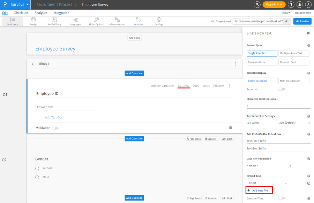Enable the Question Tips toggle
Viewport: 314px width, 203px height.
point(282,198)
